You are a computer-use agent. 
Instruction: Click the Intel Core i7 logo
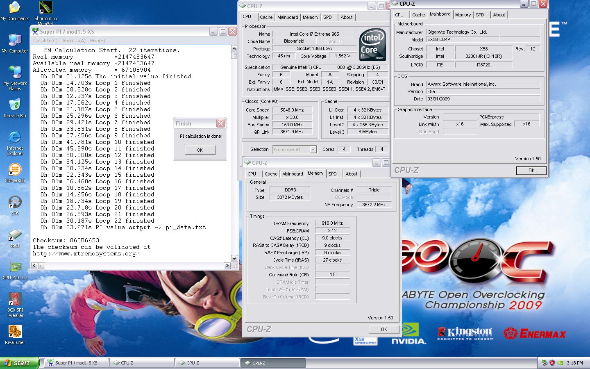coord(372,44)
